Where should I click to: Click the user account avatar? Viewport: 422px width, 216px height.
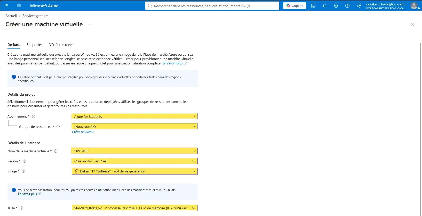[x=414, y=6]
